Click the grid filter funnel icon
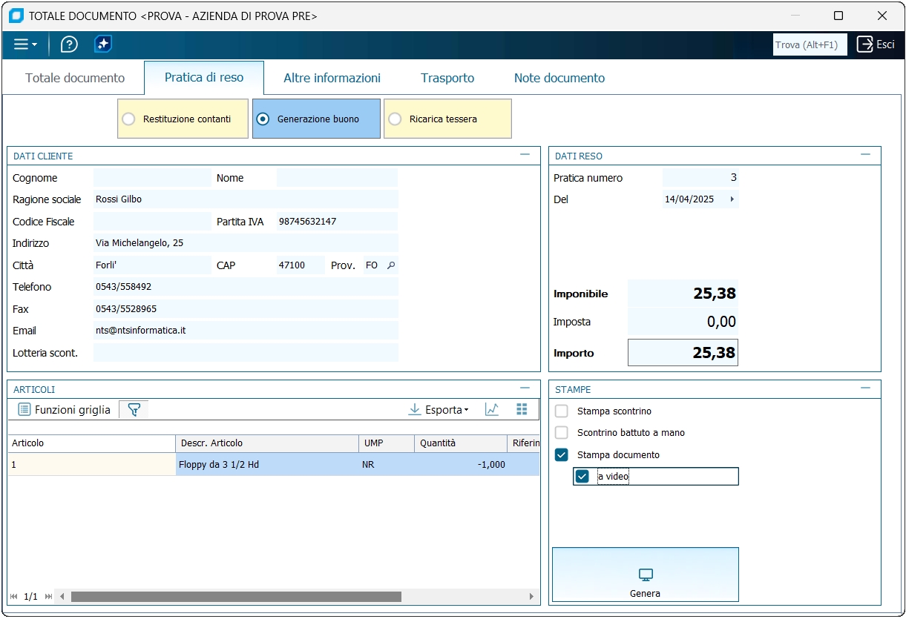 click(x=134, y=409)
